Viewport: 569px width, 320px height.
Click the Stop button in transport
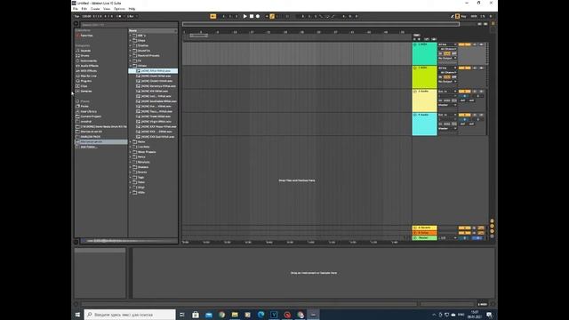tap(252, 16)
